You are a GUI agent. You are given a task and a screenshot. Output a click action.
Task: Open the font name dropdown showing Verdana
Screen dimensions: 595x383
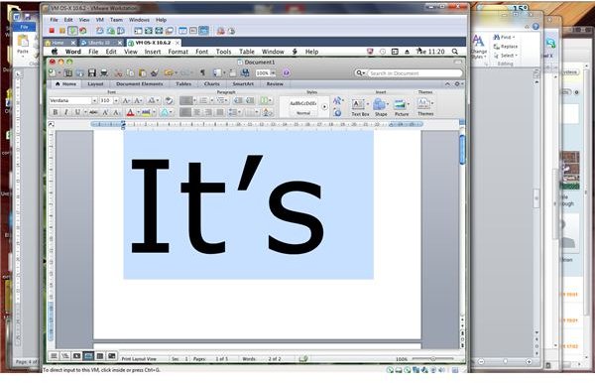[x=94, y=100]
